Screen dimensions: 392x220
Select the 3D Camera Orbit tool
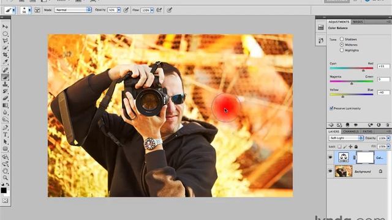[x=6, y=164]
